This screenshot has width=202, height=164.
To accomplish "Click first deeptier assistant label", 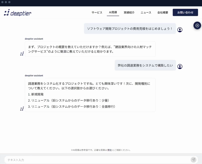I will [34, 39].
